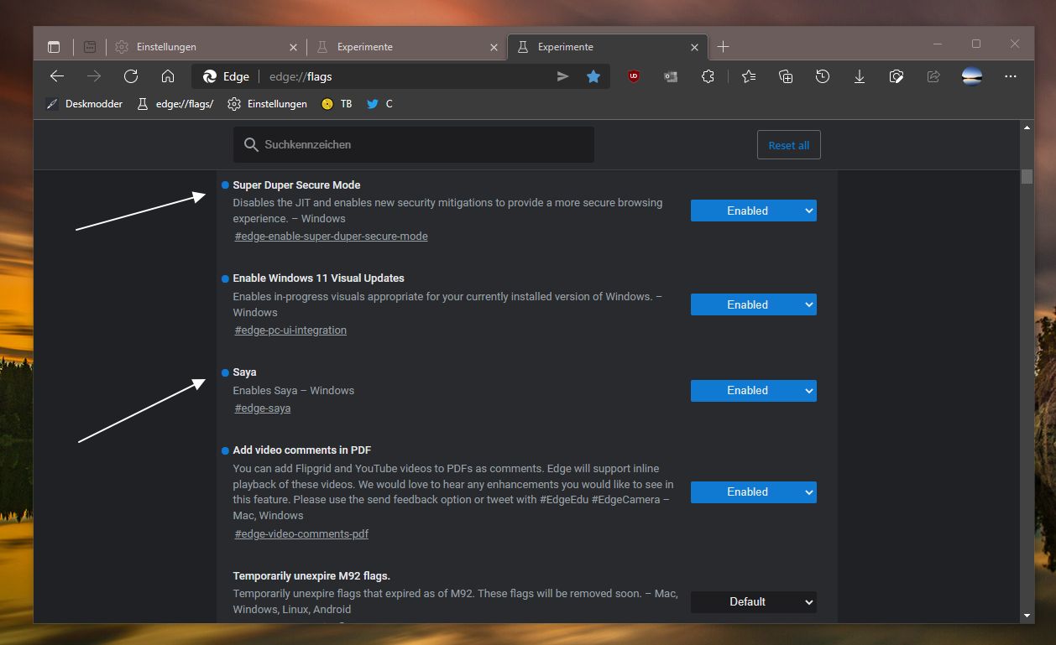Open the Settings and more ellipsis
Viewport: 1056px width, 645px height.
[x=1011, y=76]
